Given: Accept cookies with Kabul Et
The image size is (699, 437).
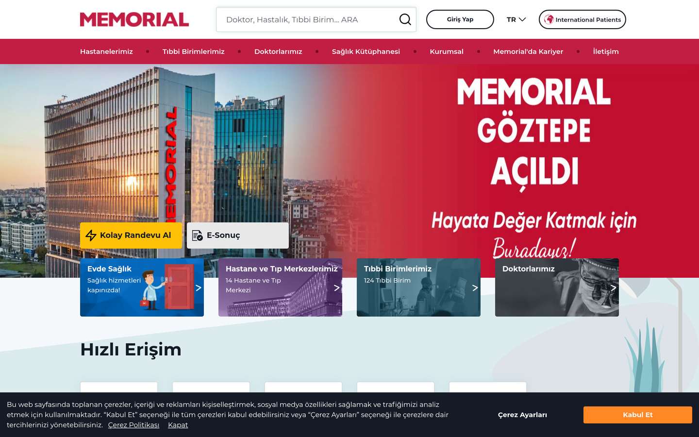Looking at the screenshot, I should [x=637, y=415].
